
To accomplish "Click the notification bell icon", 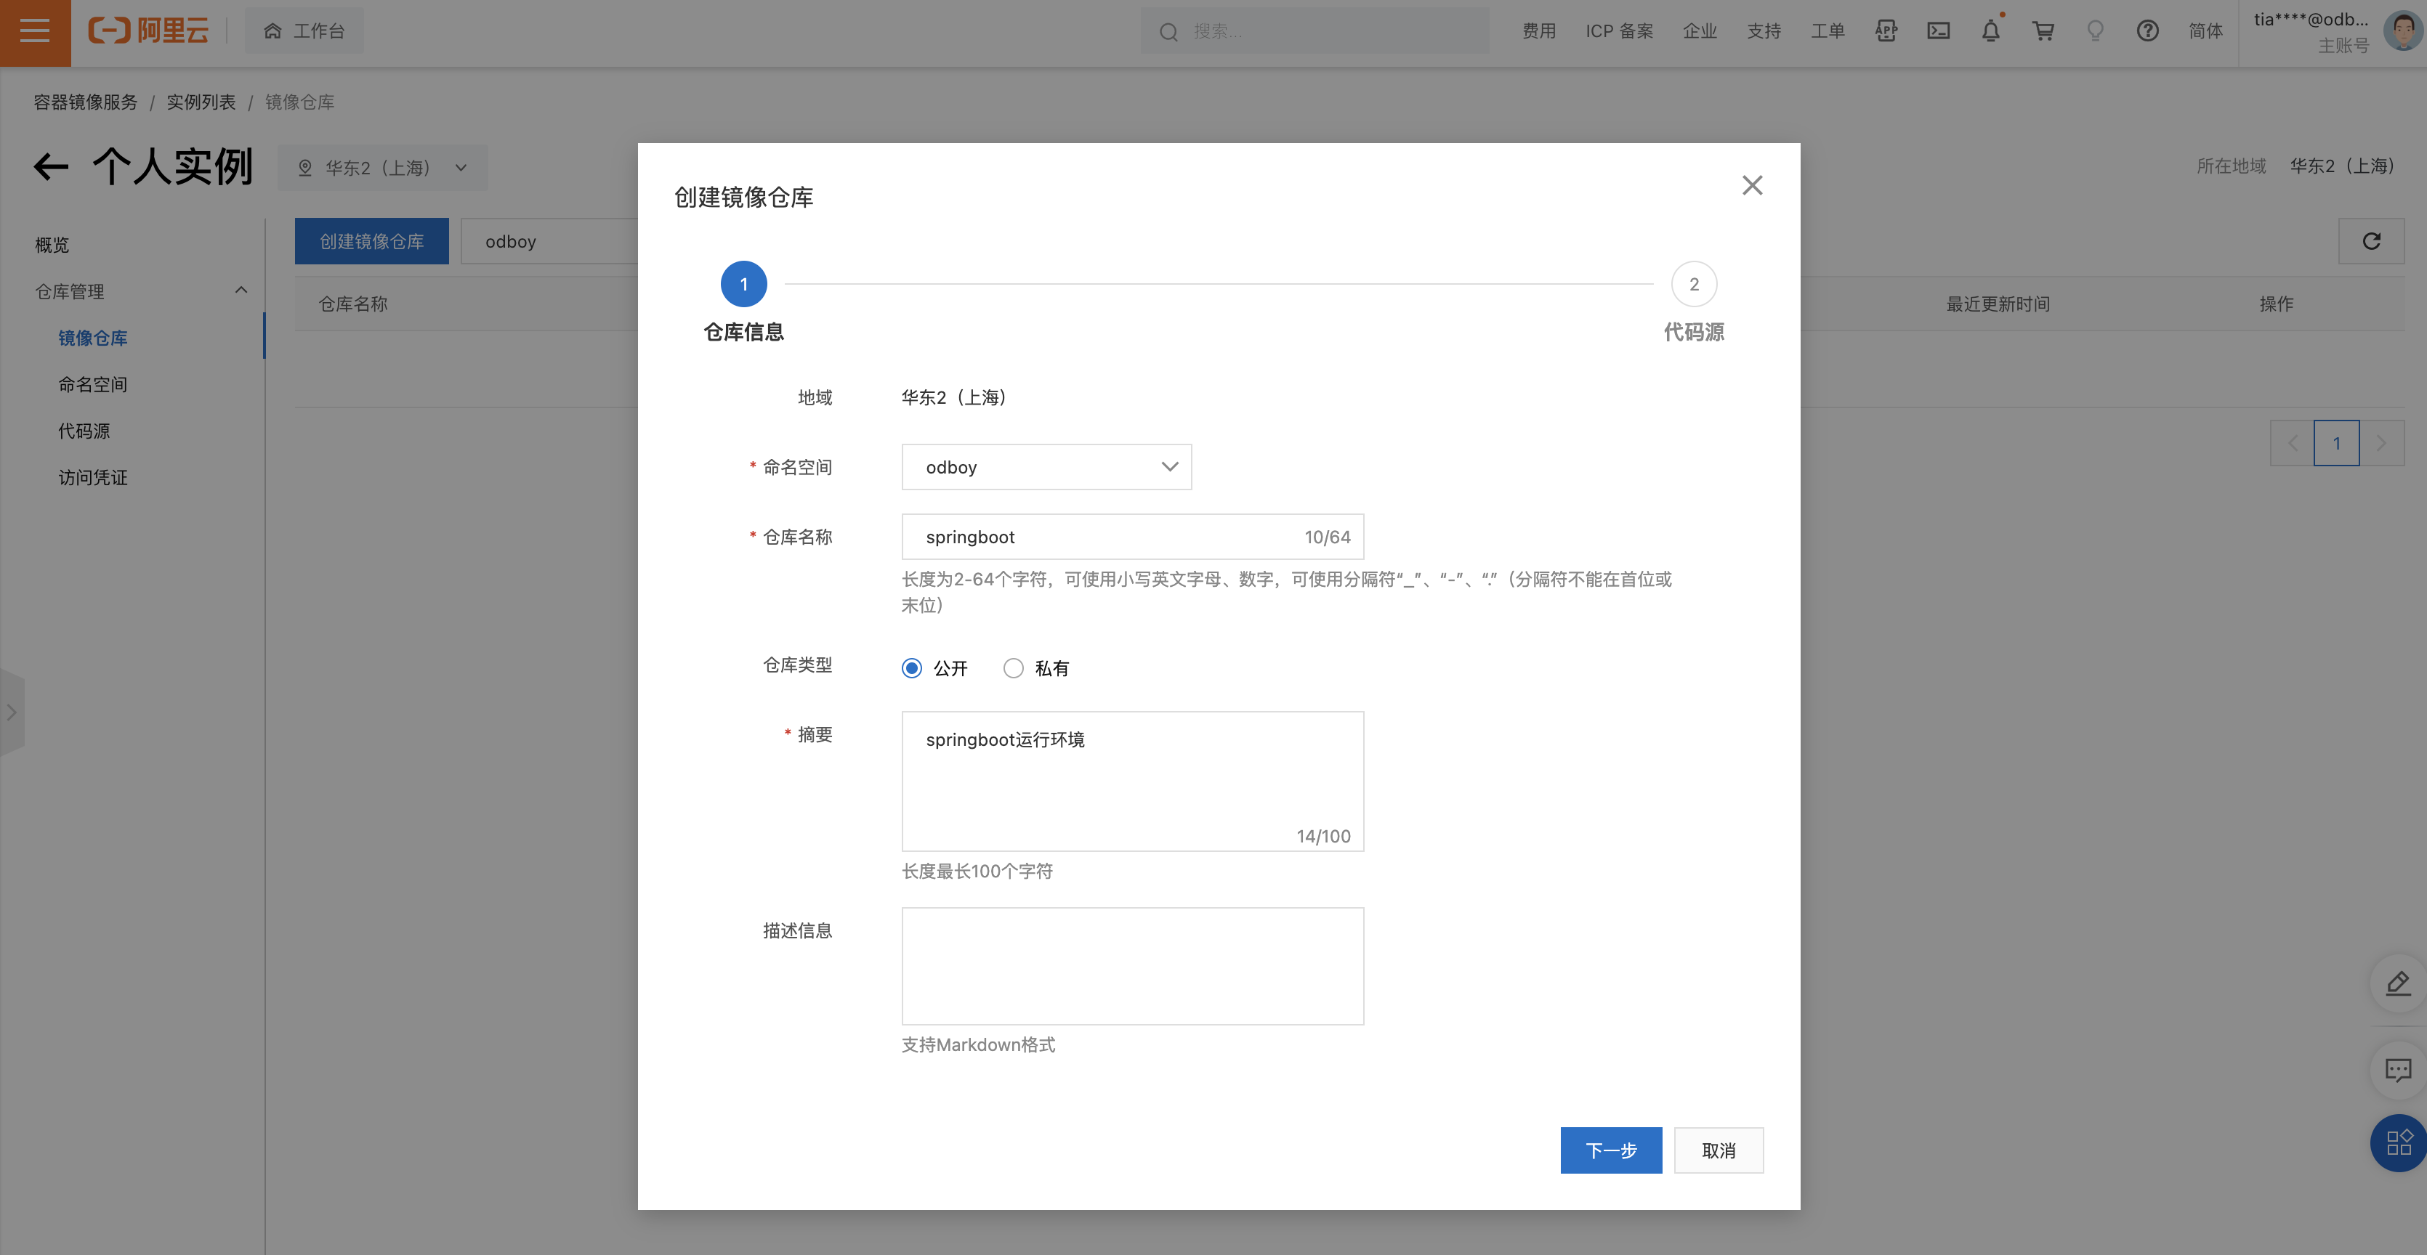I will point(1990,31).
